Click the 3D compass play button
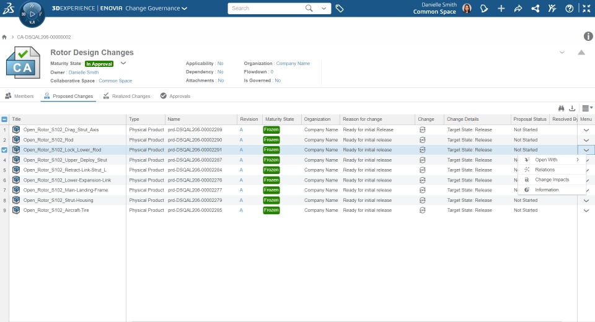 pos(32,14)
